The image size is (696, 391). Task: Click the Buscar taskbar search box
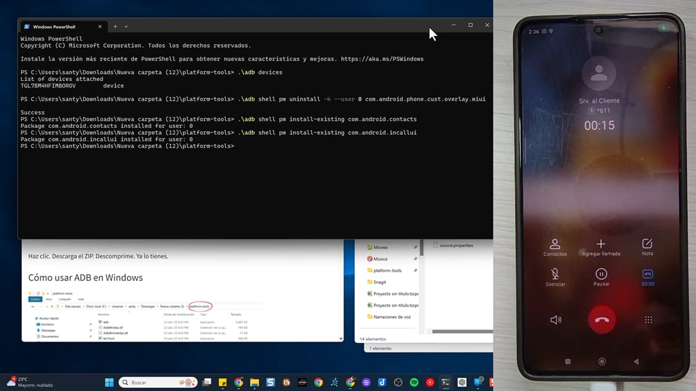(x=158, y=383)
